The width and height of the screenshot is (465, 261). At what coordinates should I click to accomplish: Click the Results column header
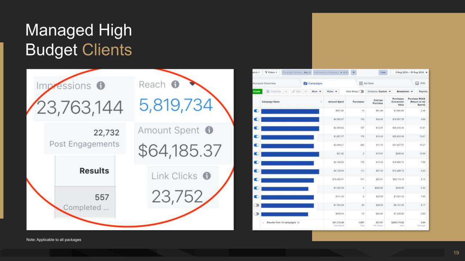pos(94,171)
